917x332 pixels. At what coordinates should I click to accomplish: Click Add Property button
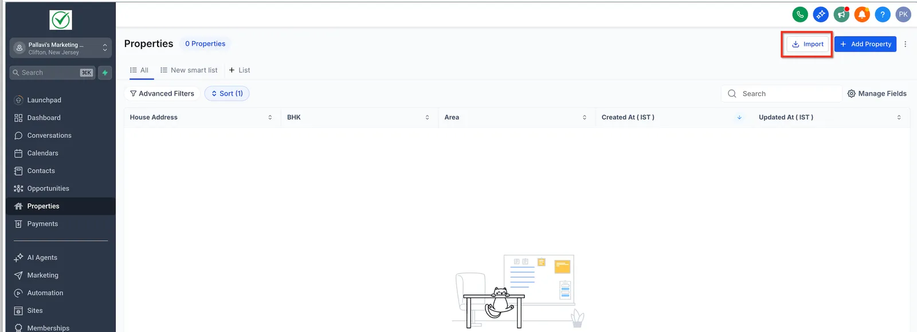[x=865, y=44]
